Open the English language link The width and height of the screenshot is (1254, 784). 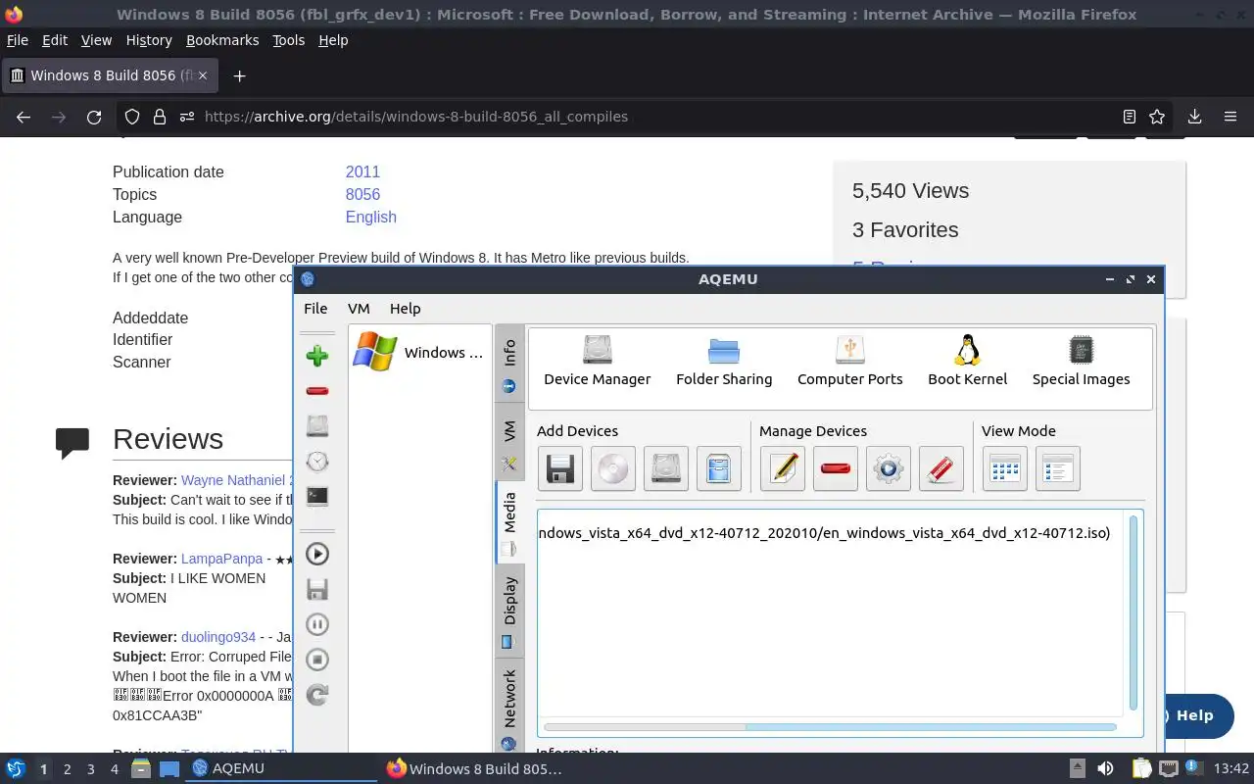(370, 217)
